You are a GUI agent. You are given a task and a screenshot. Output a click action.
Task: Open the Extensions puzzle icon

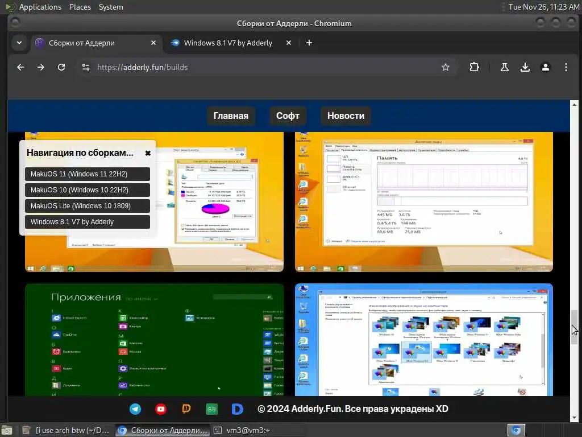[474, 67]
